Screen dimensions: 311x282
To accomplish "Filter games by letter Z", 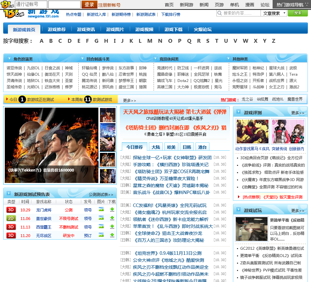I will 274,41.
